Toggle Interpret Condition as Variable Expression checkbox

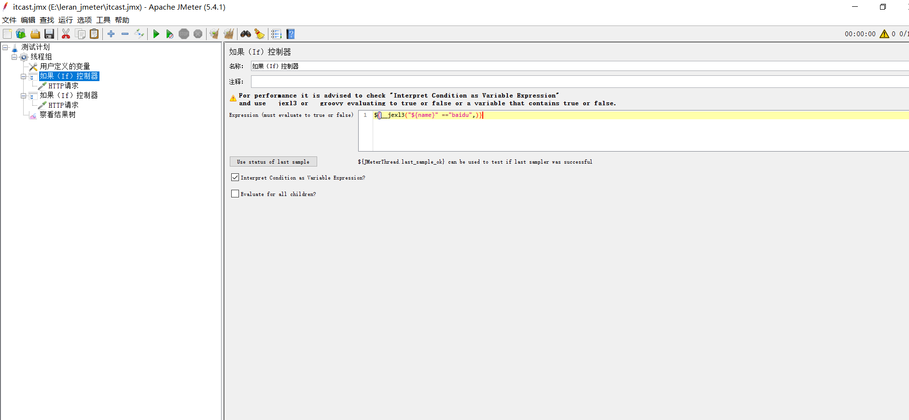(235, 177)
